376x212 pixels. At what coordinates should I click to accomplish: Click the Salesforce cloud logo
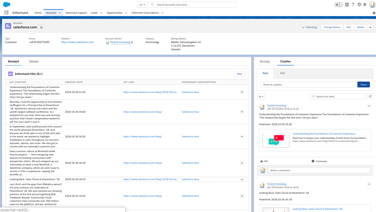[7, 4]
